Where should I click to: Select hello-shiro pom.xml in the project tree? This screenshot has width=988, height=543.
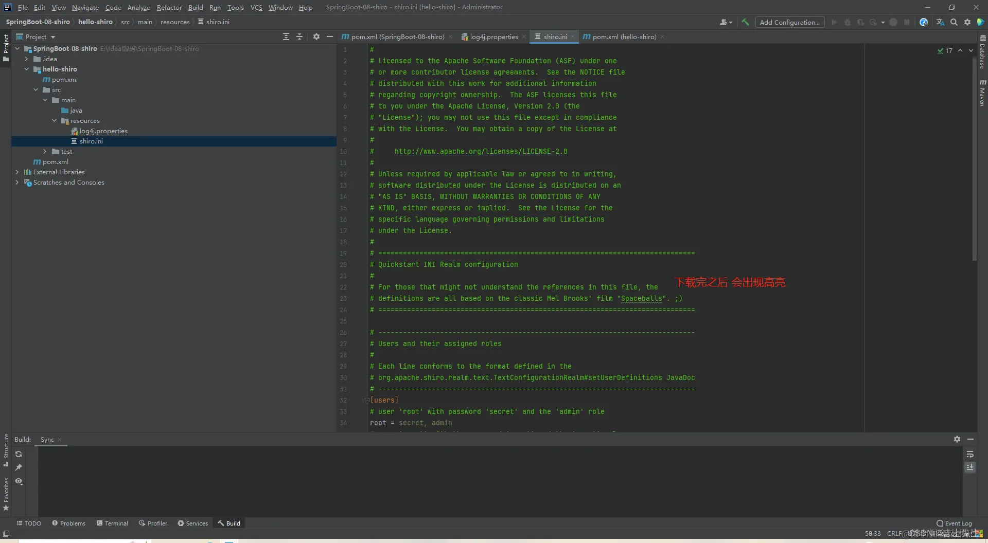tap(60, 79)
